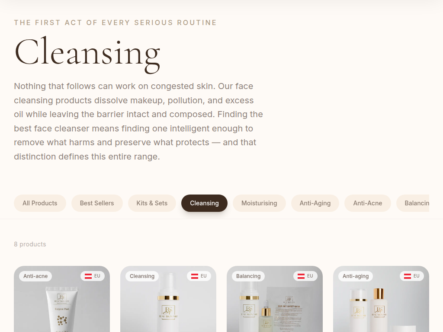
Task: Show the Moisturising products
Action: coord(259,203)
